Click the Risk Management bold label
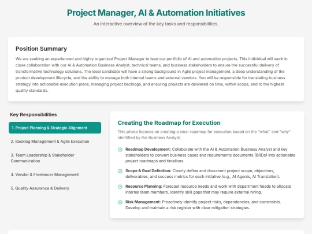This screenshot has height=234, width=312. [x=143, y=202]
